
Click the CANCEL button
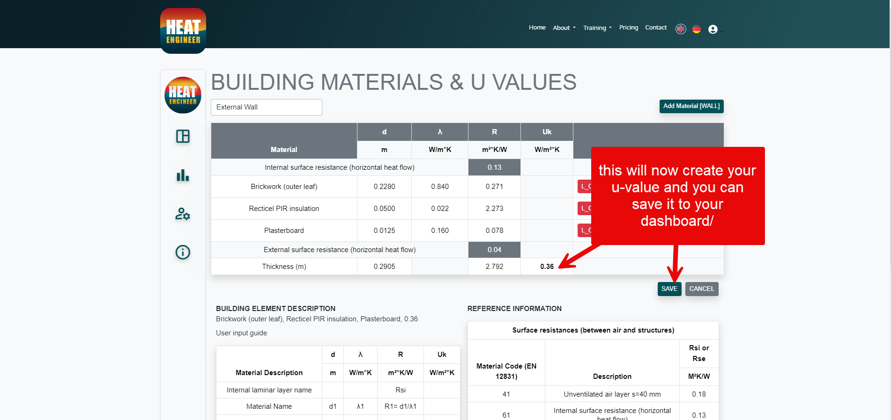tap(702, 289)
